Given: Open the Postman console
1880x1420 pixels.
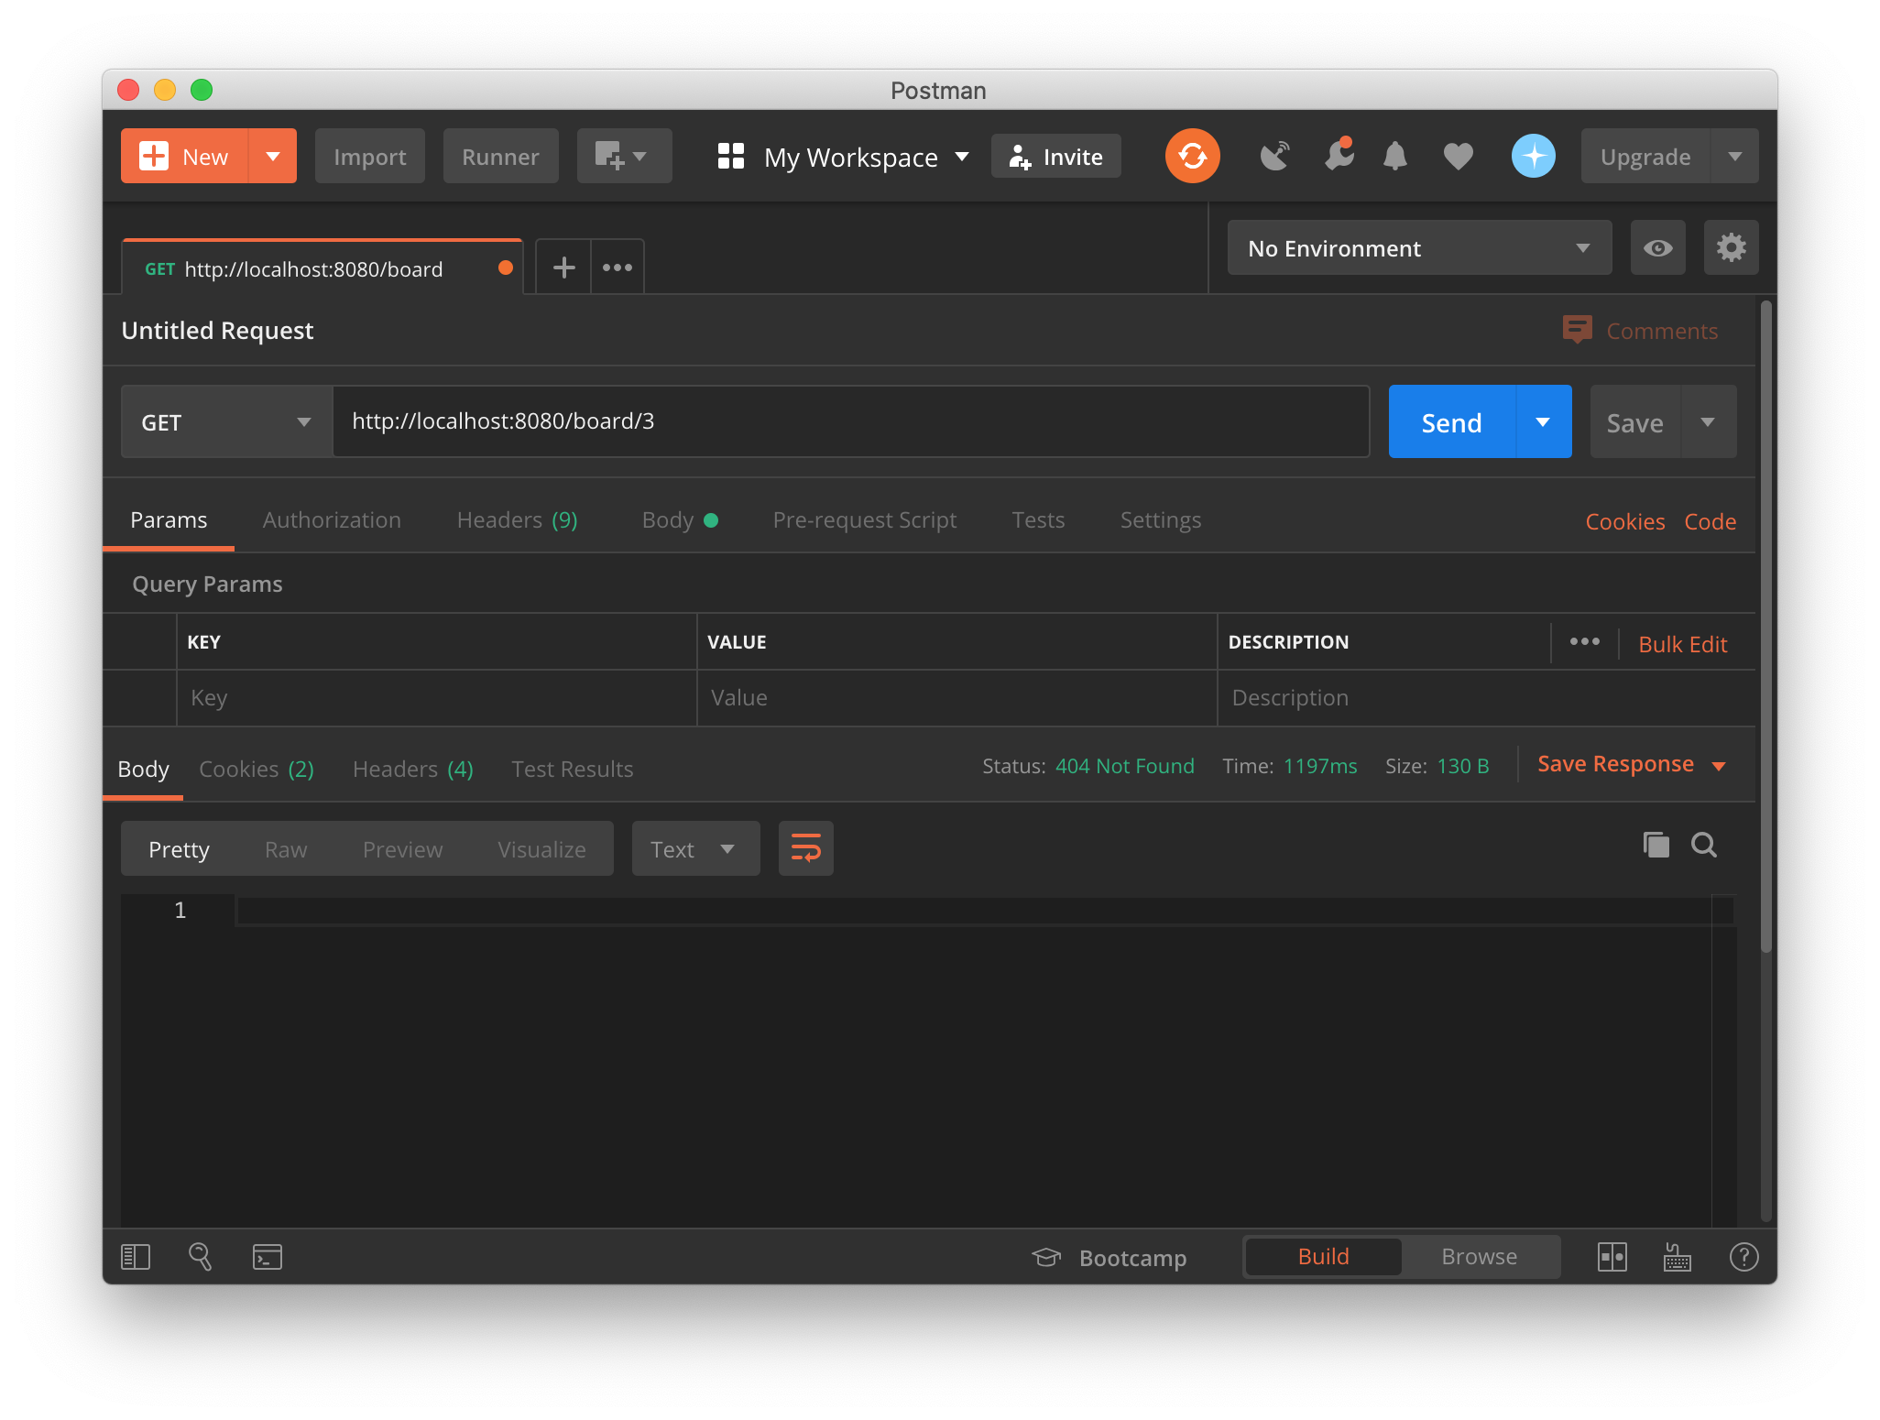Looking at the screenshot, I should coord(267,1256).
